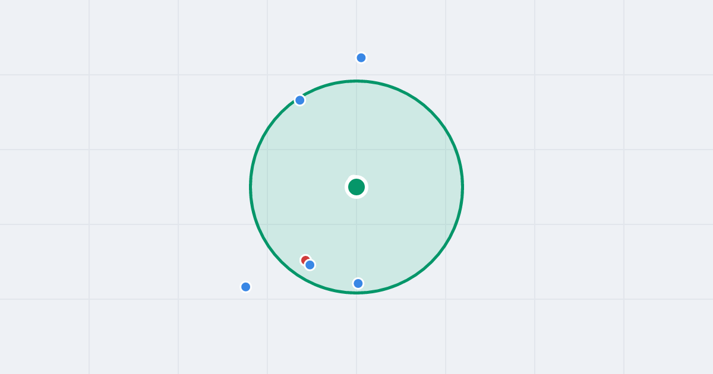The height and width of the screenshot is (374, 713).
Task: Click the red dot inside the circle
Action: pos(304,259)
